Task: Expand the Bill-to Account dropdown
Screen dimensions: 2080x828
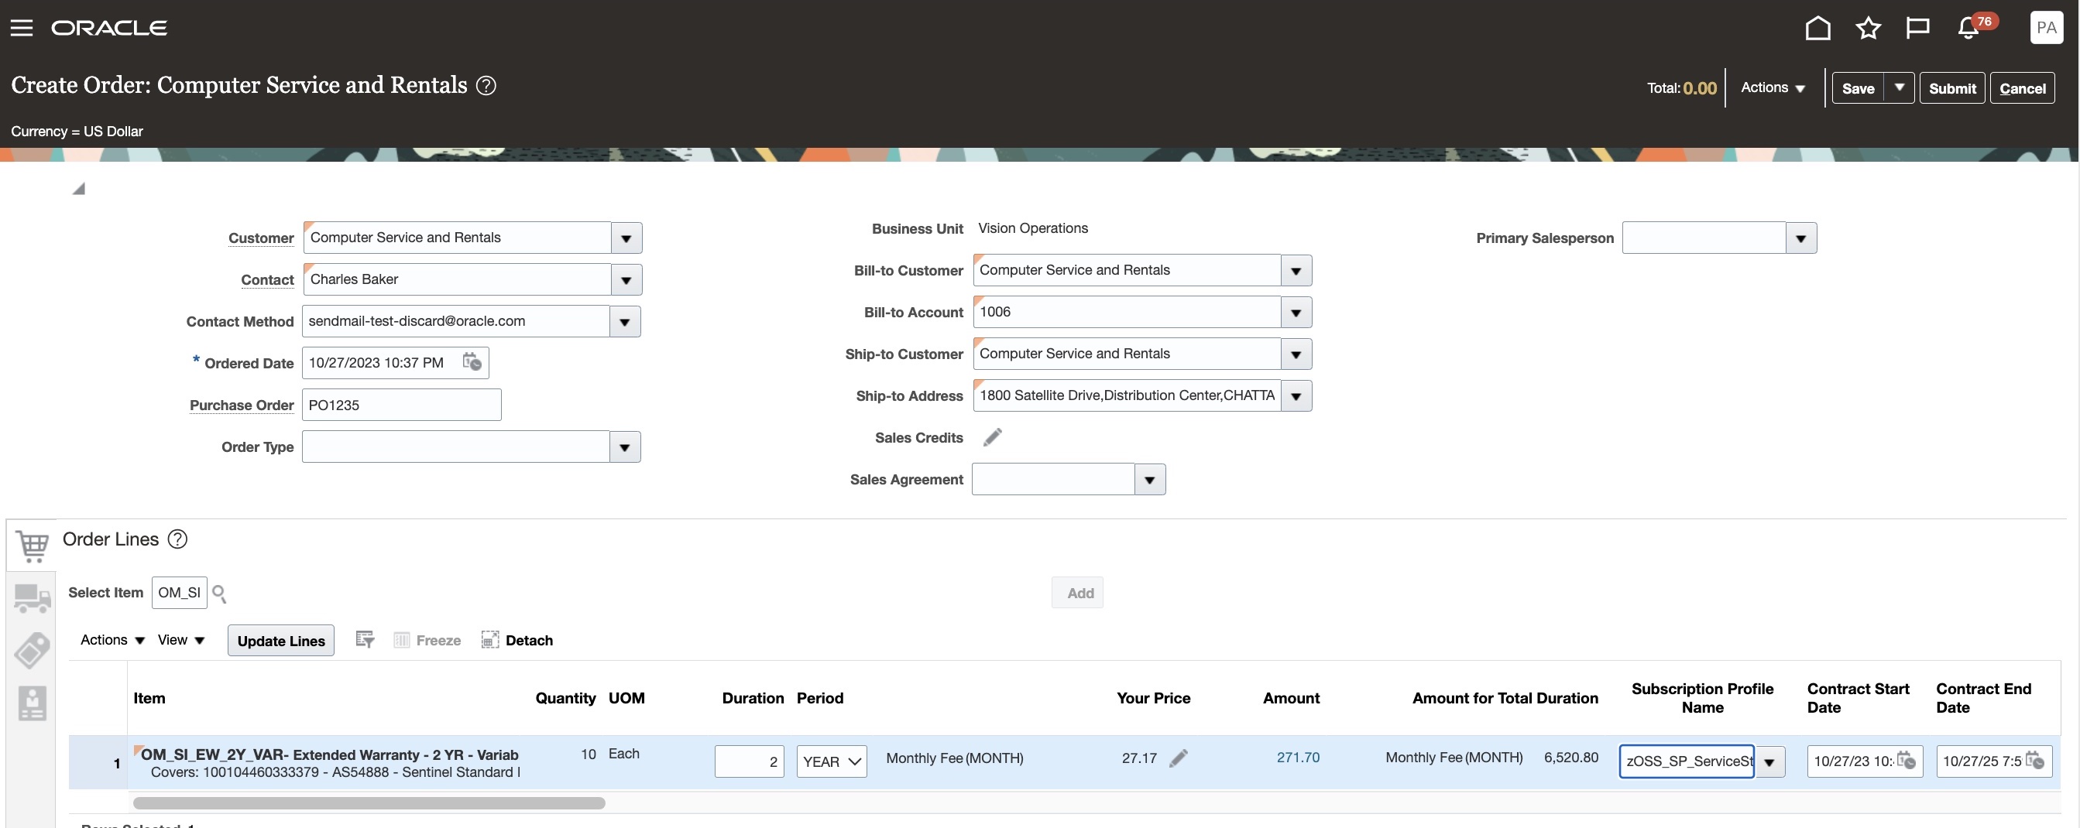Action: pyautogui.click(x=1296, y=313)
